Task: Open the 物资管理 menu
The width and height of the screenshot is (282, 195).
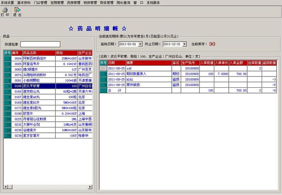Action: (90, 3)
